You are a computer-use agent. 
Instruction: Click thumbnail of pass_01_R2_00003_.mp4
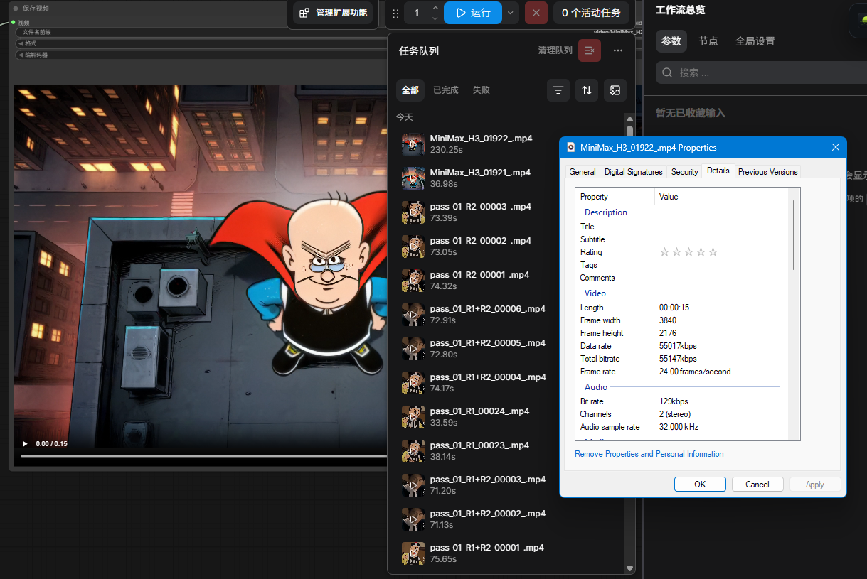point(413,212)
